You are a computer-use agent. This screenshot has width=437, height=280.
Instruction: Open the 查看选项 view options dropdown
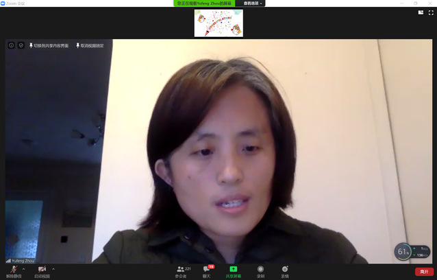[x=253, y=3]
